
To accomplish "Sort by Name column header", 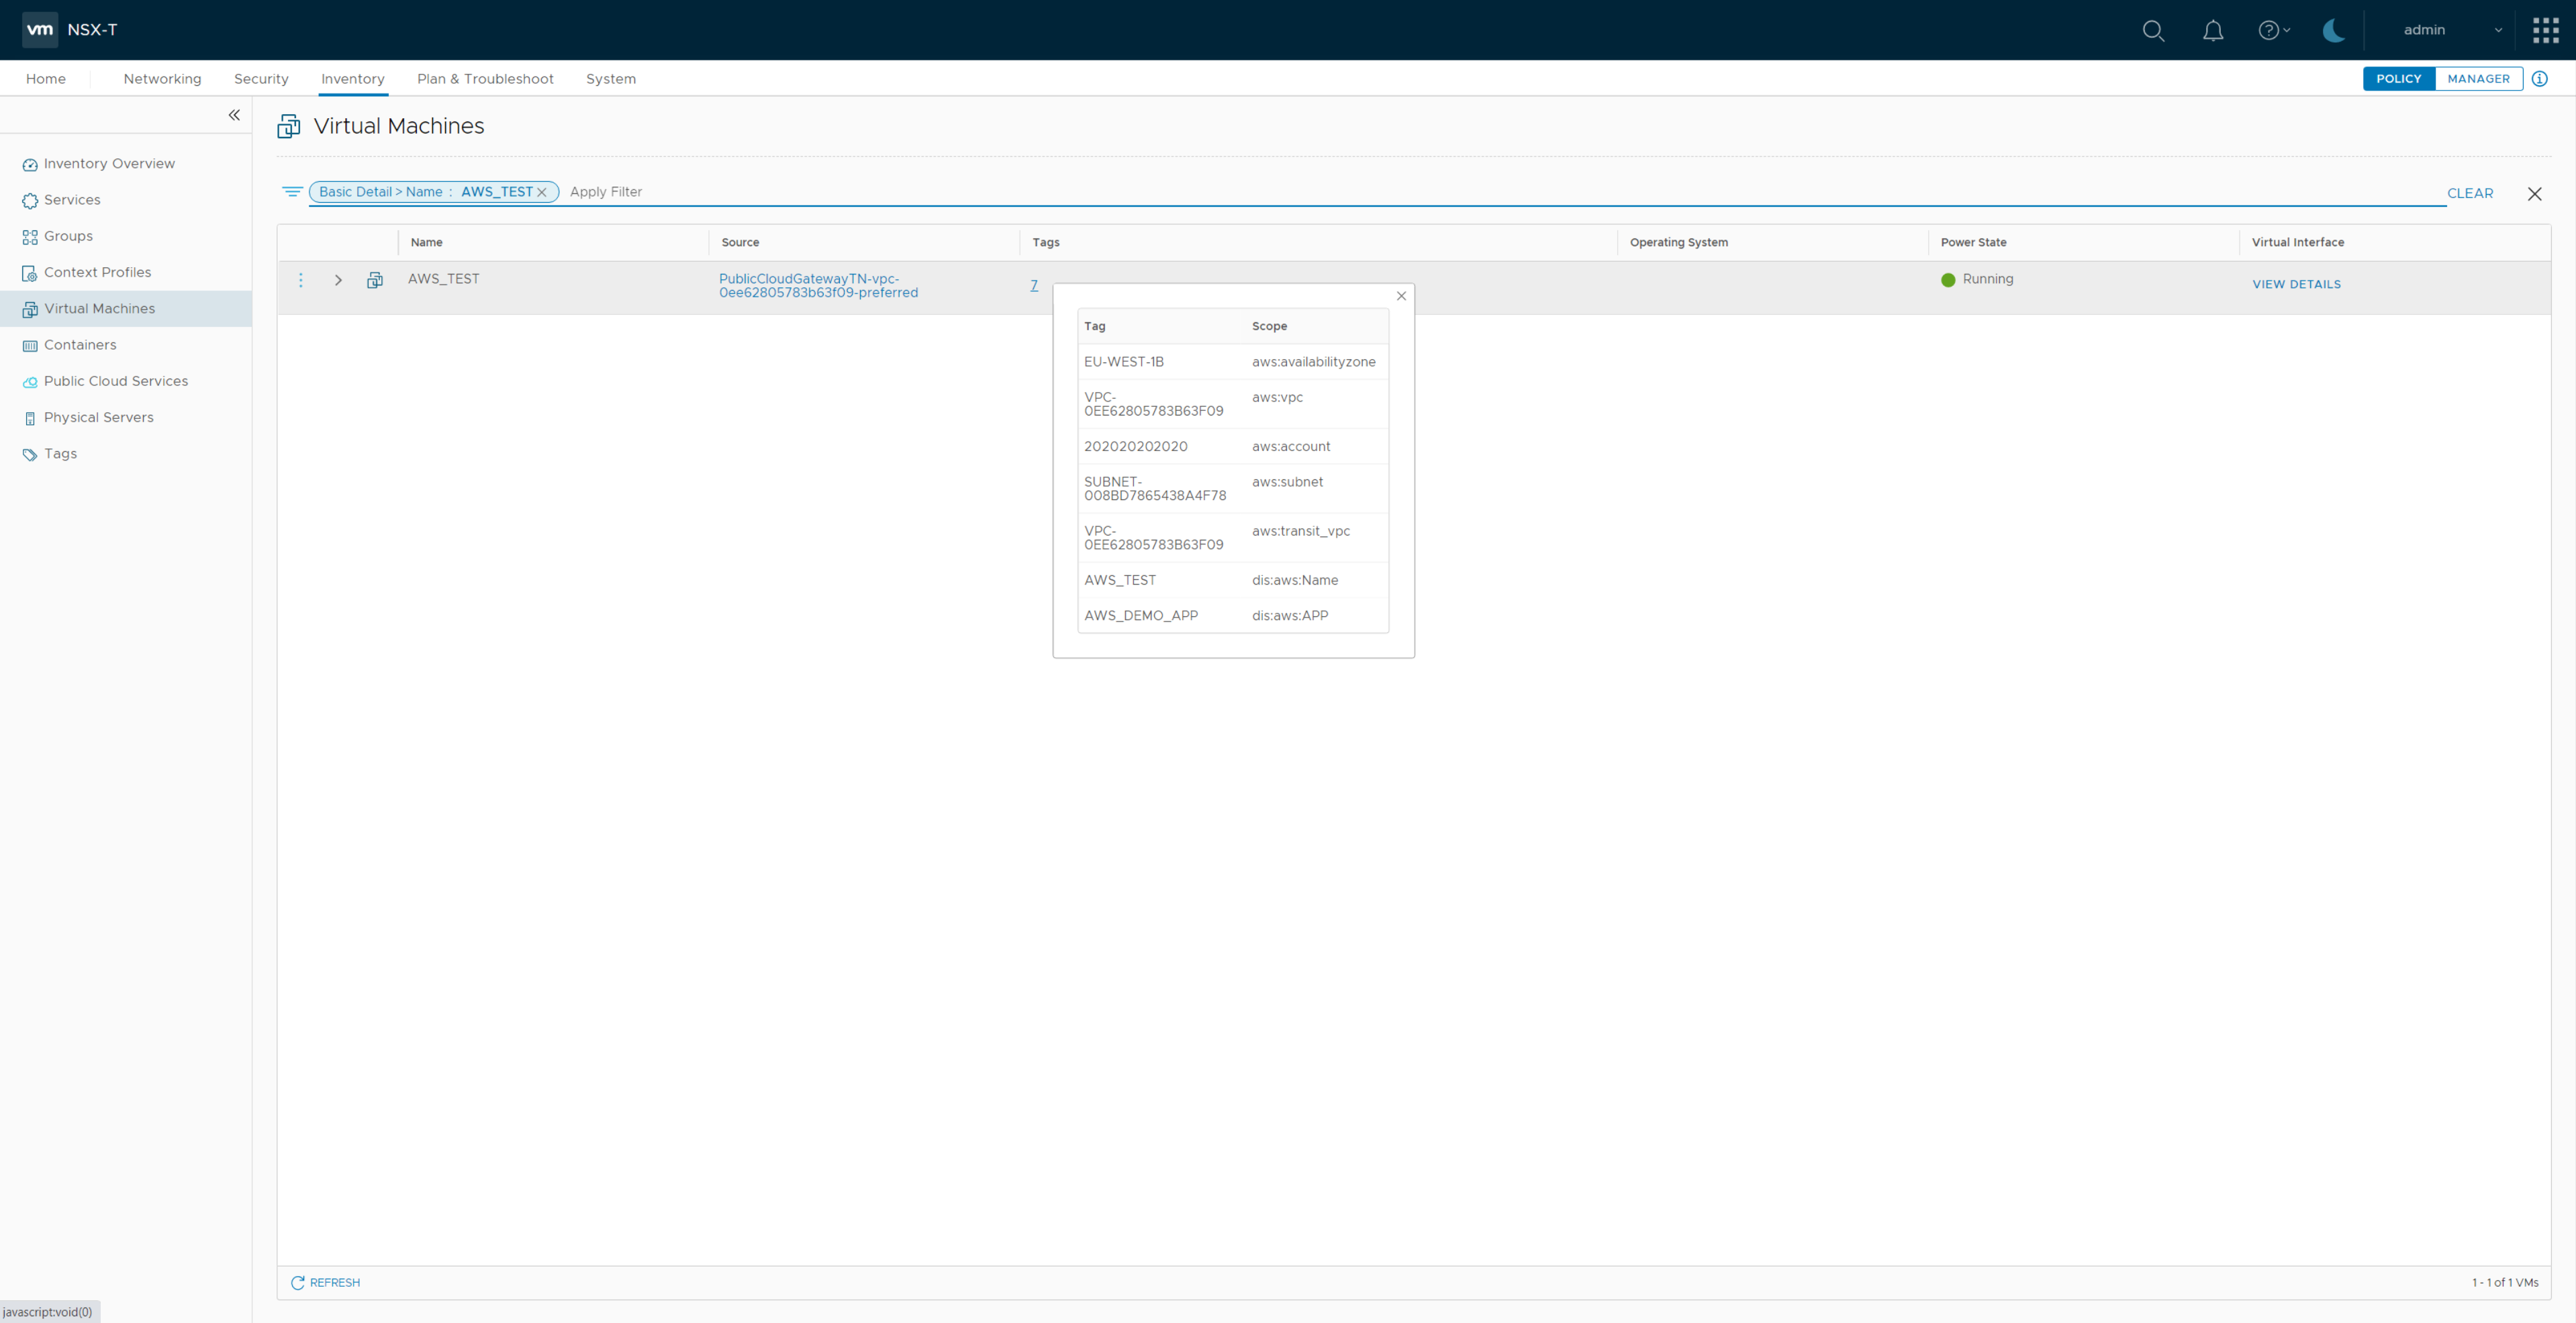I will 426,242.
